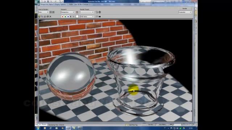The width and height of the screenshot is (232, 130).
Task: Toggle the Red channel button
Action: pyautogui.click(x=62, y=17)
